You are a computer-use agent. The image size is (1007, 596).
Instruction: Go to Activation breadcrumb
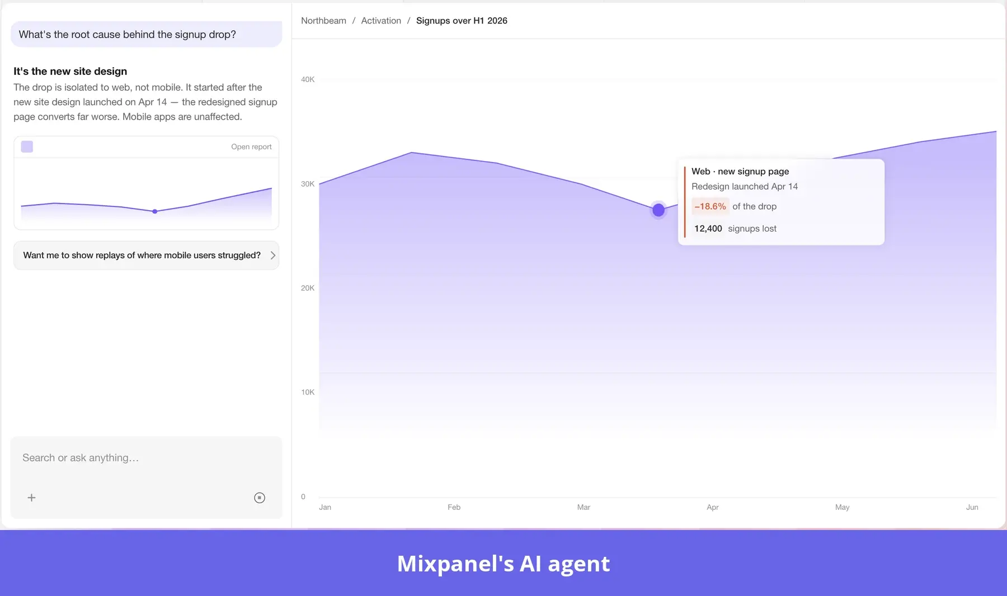pyautogui.click(x=381, y=21)
